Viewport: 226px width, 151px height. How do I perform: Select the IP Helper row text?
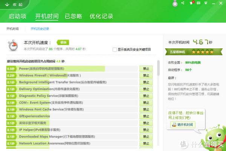(x=40, y=130)
